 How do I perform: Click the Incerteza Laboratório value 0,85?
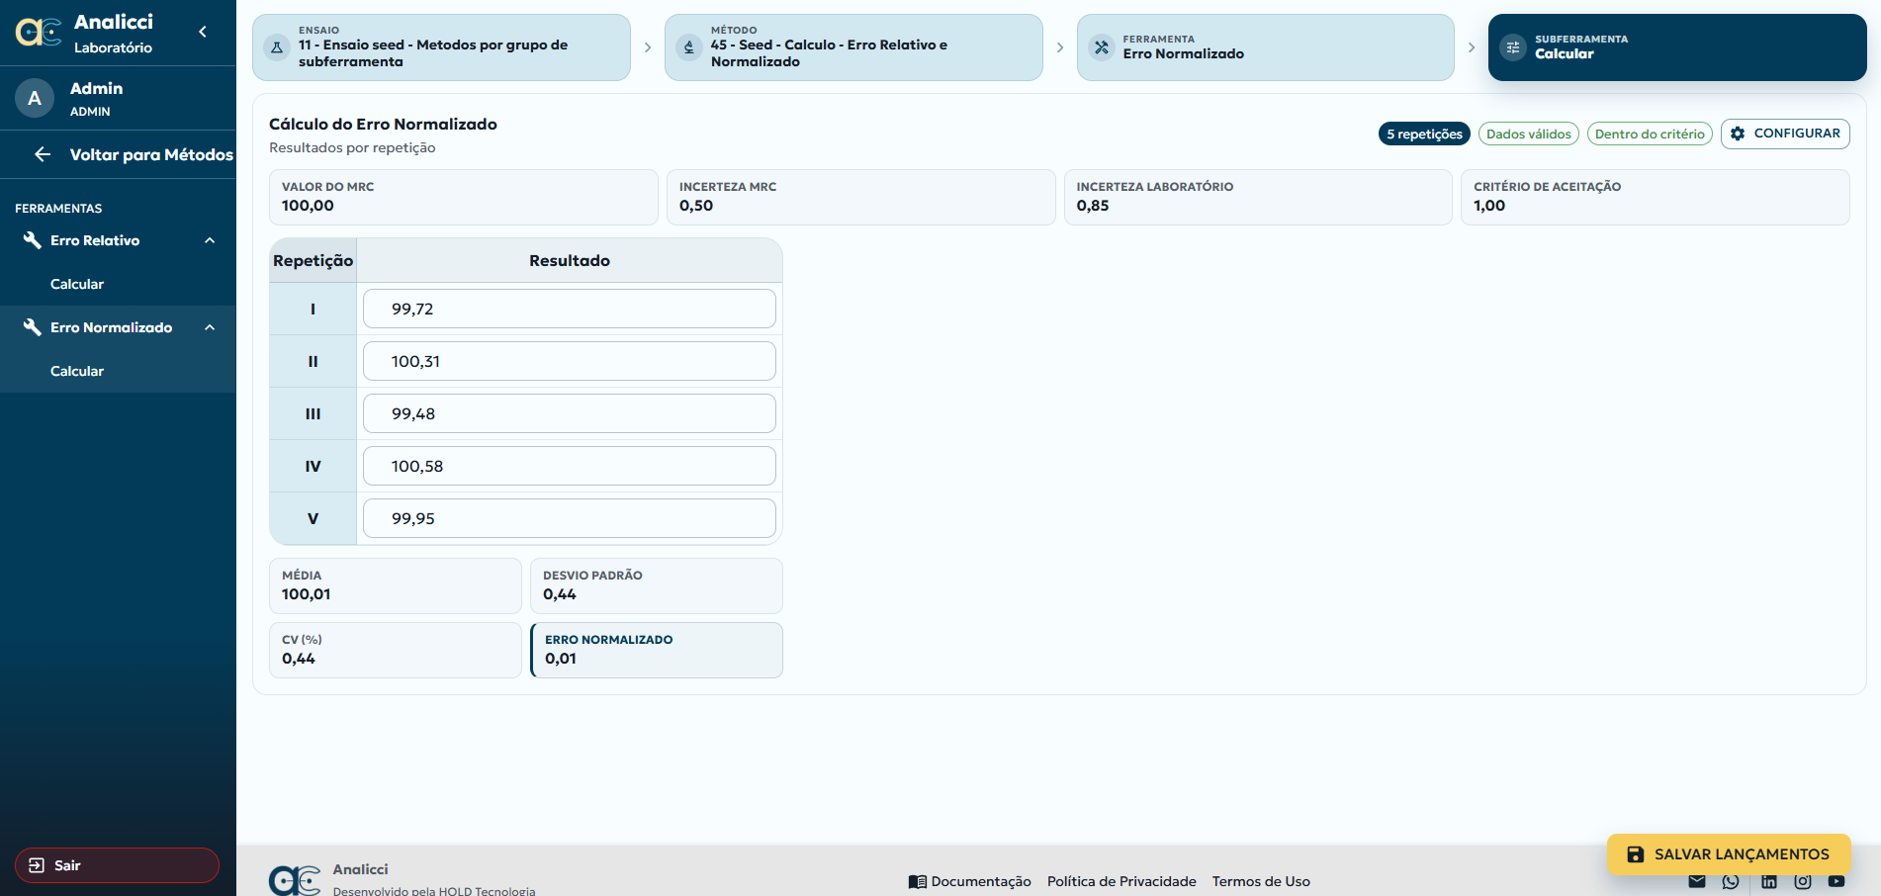(1093, 206)
